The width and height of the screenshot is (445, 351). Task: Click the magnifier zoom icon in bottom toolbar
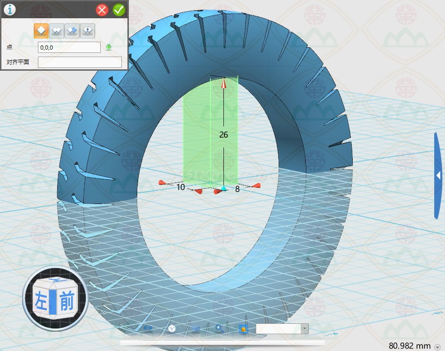(219, 329)
